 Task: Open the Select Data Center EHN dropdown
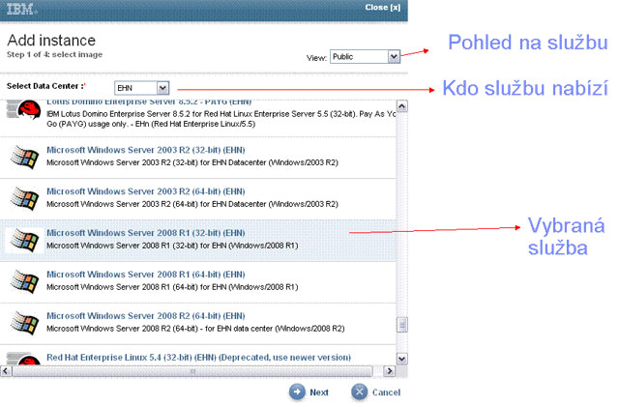pyautogui.click(x=142, y=88)
